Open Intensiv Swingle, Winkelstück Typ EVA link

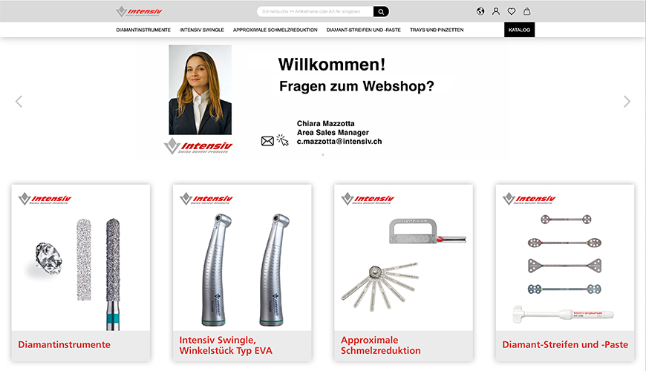226,346
